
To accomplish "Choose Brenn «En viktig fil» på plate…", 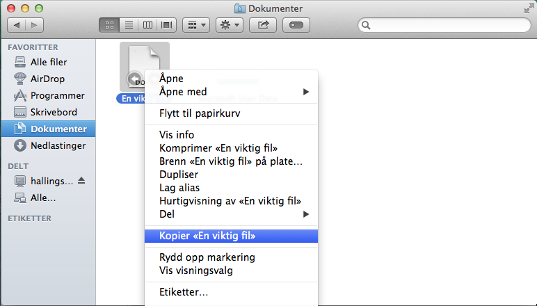I will click(231, 161).
